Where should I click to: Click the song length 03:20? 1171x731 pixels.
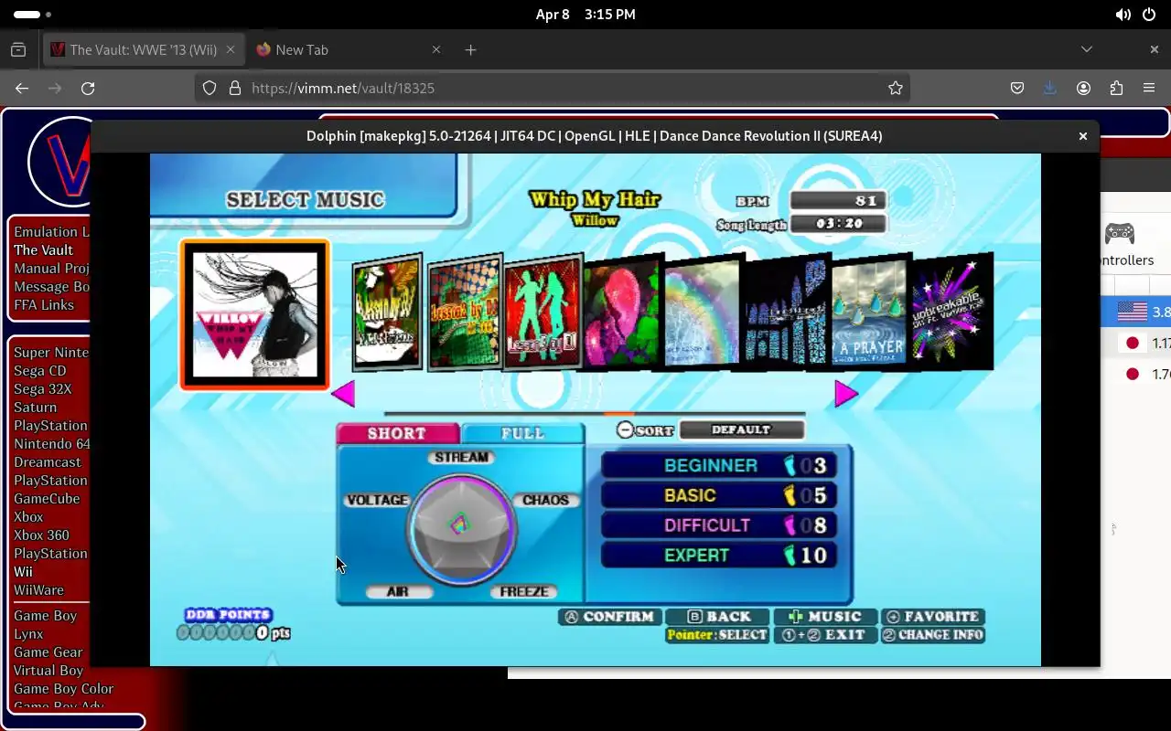coord(838,223)
